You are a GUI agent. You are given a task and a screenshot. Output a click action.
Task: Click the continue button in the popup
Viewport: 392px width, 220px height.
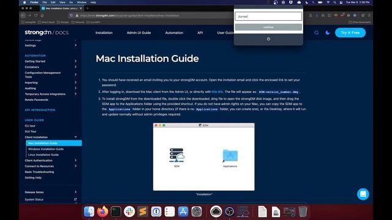pyautogui.click(x=268, y=27)
